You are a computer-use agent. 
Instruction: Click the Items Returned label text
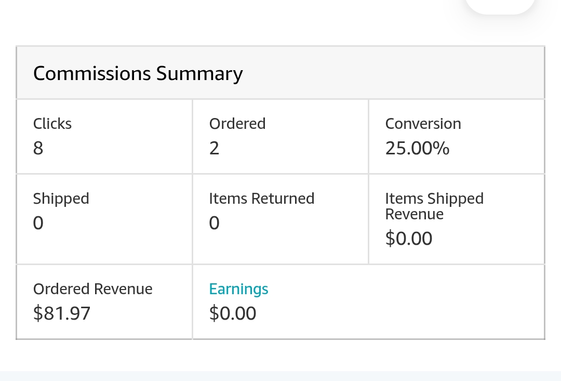coord(261,199)
